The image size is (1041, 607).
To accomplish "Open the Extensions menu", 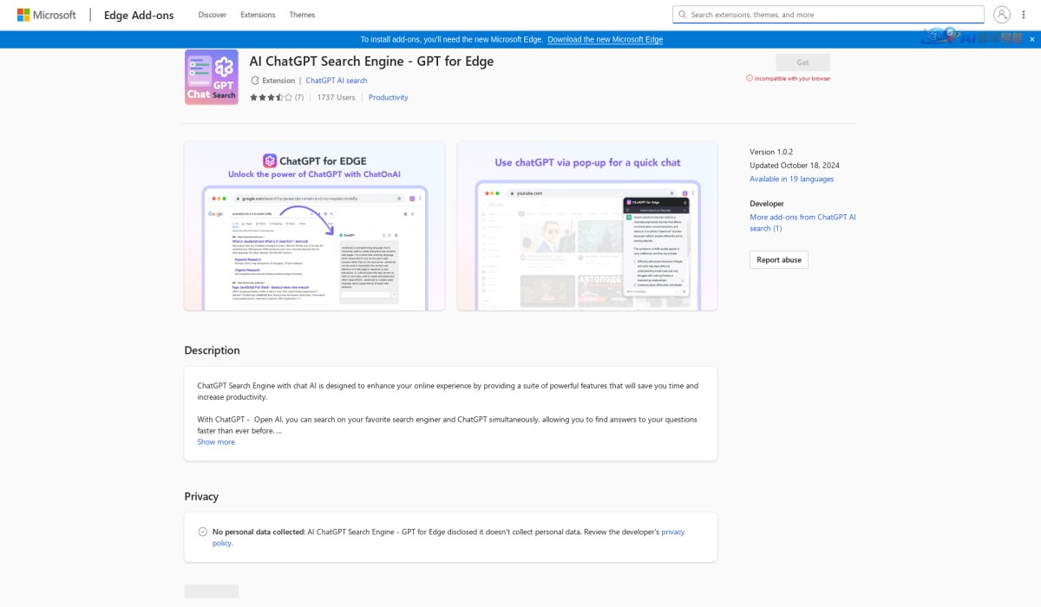I will click(x=258, y=14).
